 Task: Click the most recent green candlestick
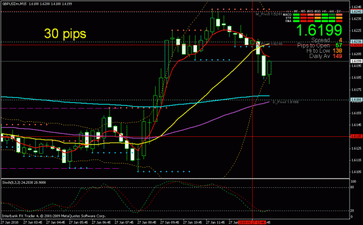point(269,68)
